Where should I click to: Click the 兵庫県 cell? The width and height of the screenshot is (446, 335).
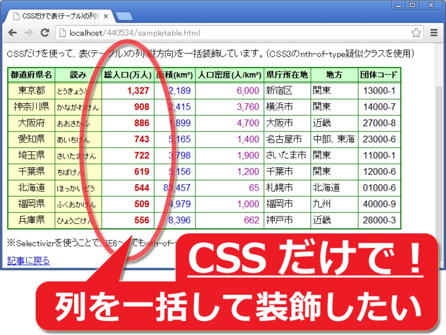pyautogui.click(x=31, y=220)
